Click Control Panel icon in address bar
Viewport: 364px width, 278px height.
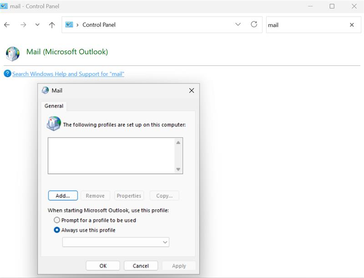[x=69, y=25]
